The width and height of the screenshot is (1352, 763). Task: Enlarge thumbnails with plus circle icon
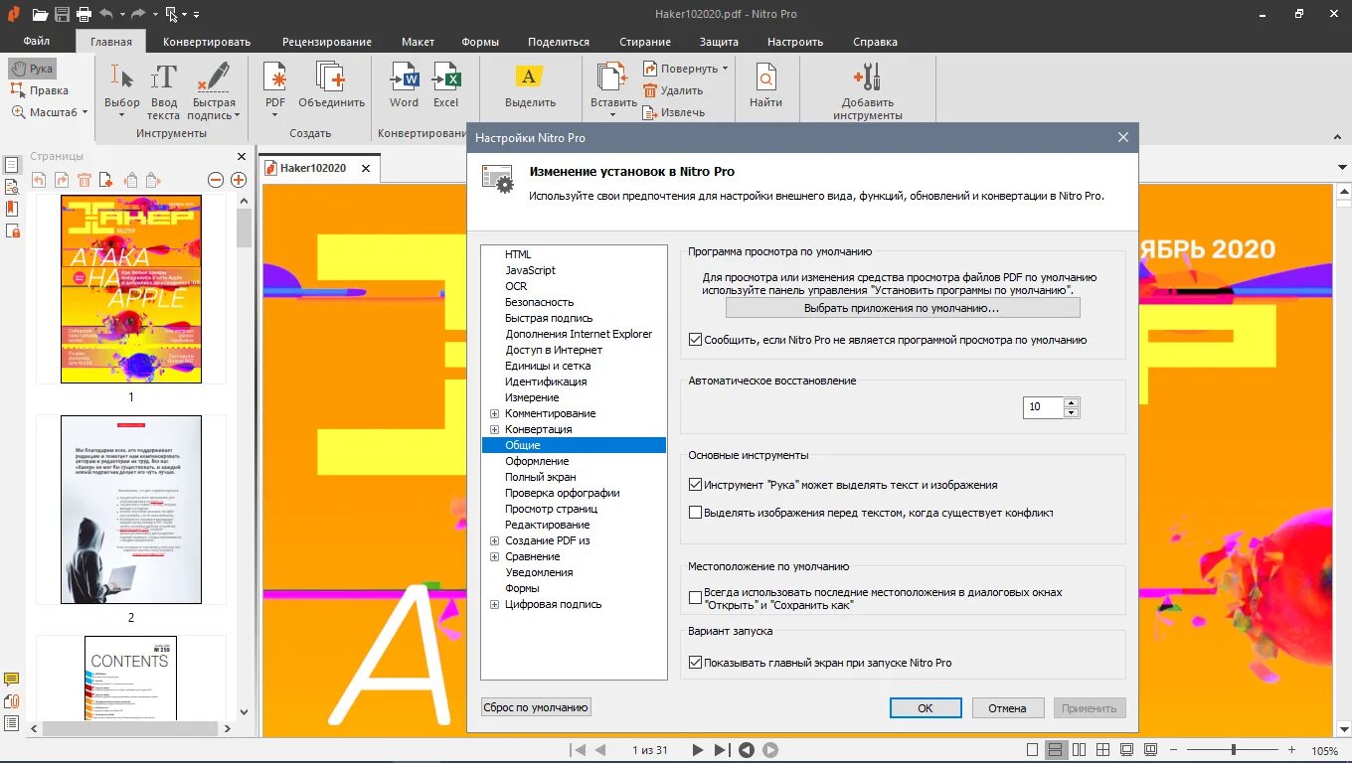pyautogui.click(x=239, y=180)
